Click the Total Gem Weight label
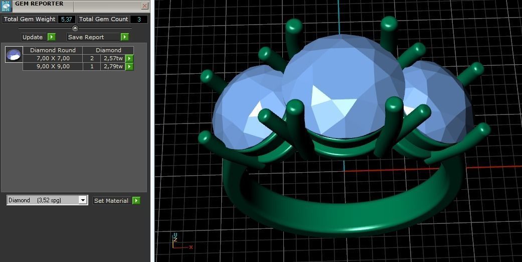 [30, 20]
